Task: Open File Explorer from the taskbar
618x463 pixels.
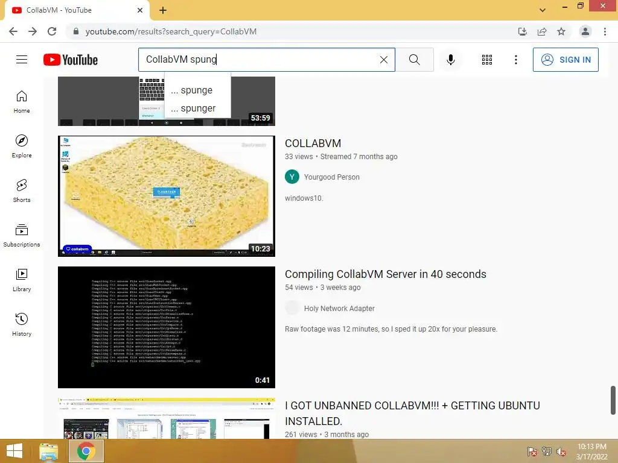Action: [x=49, y=451]
